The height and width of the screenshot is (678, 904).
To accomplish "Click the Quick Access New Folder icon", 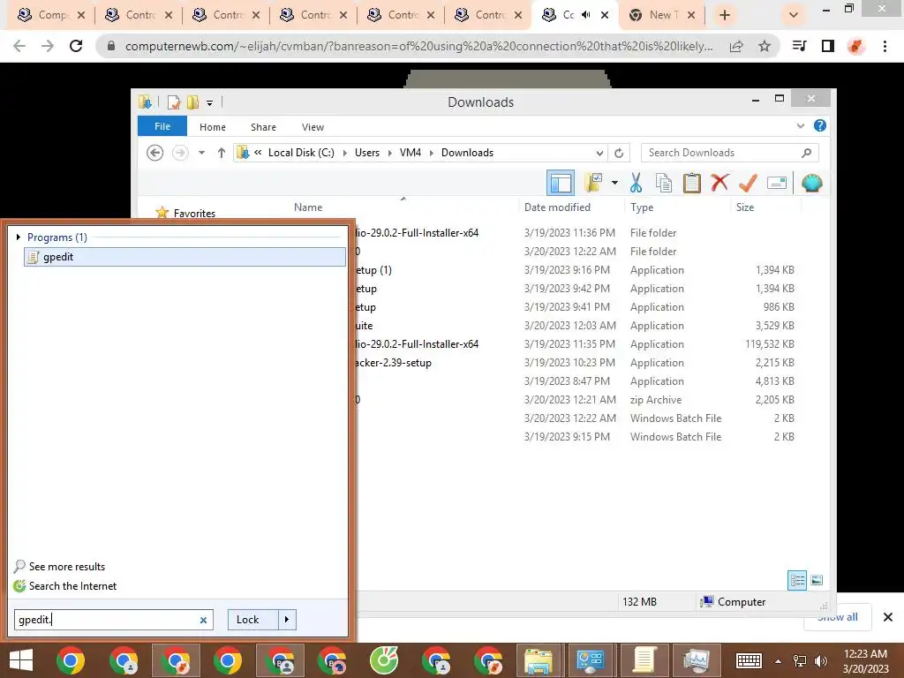I will (192, 102).
